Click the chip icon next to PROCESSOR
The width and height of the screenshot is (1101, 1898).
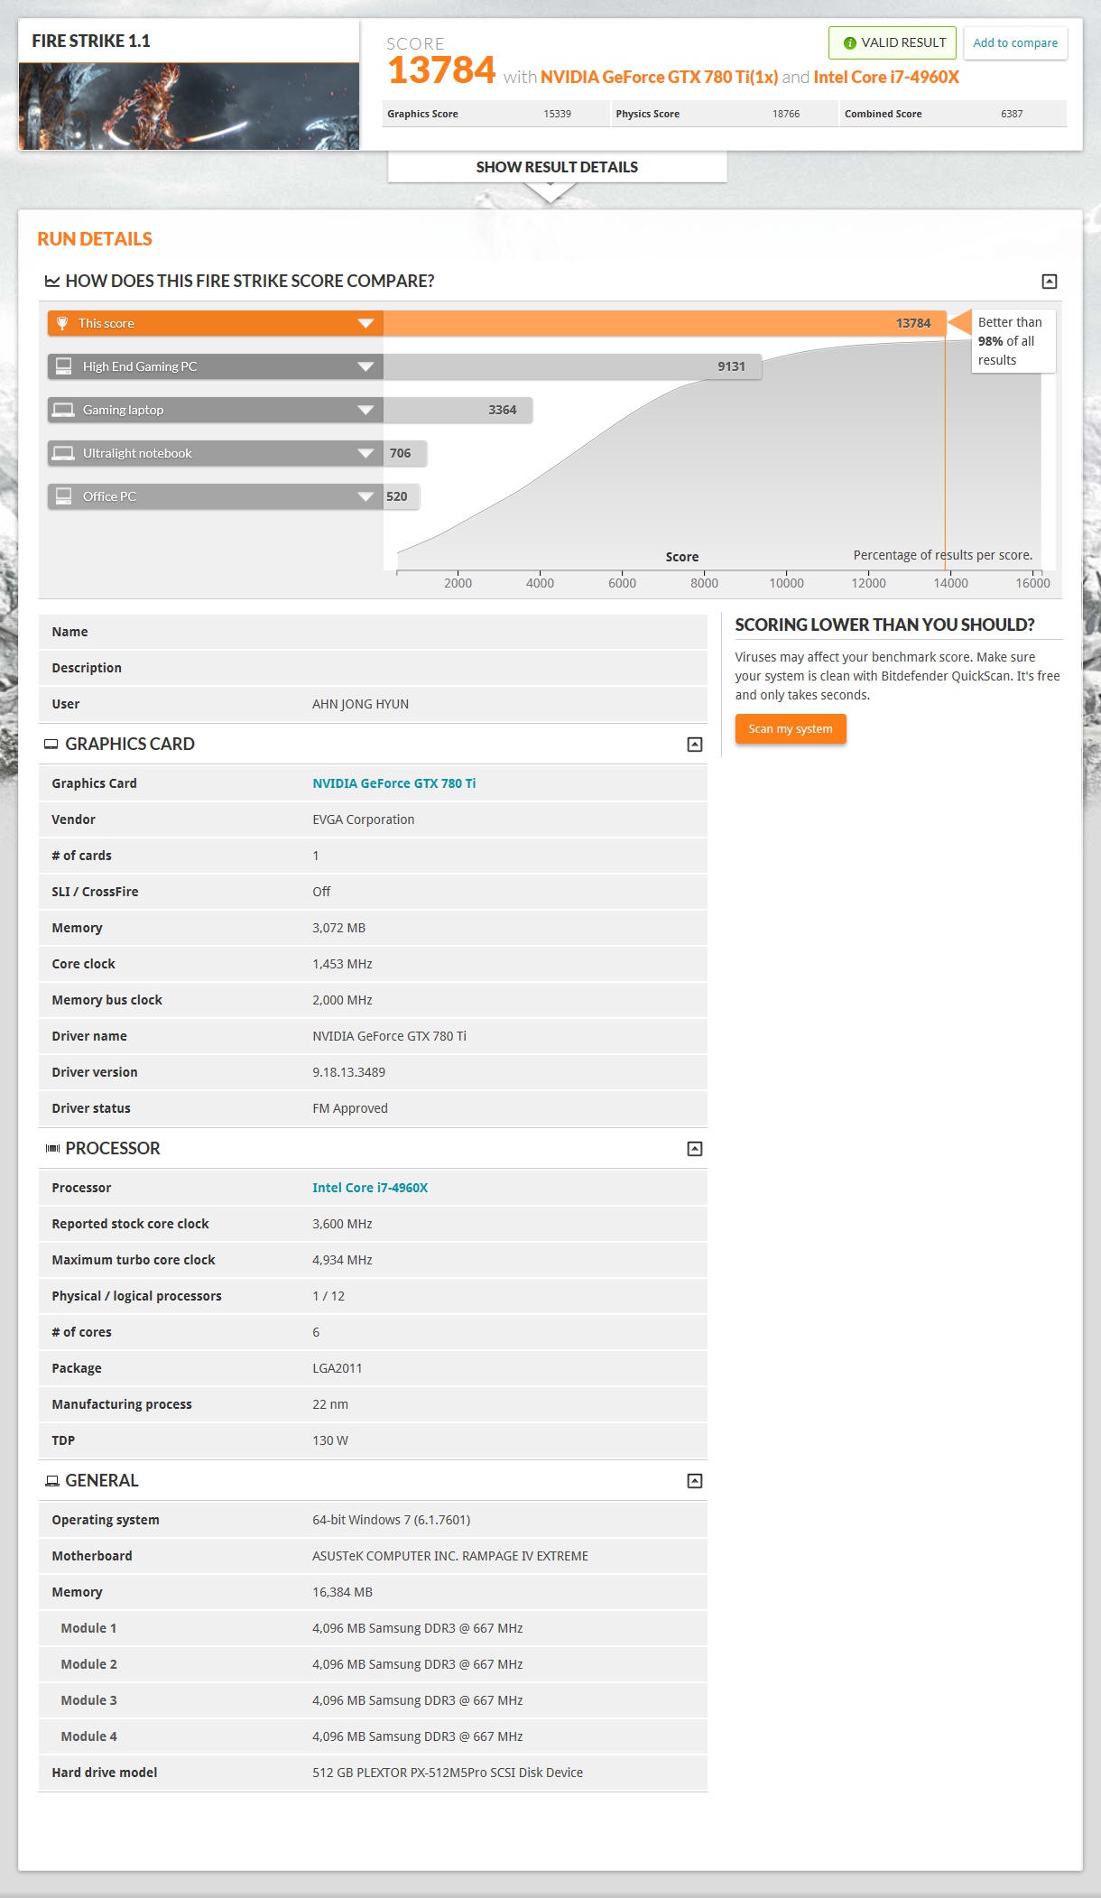pyautogui.click(x=52, y=1149)
